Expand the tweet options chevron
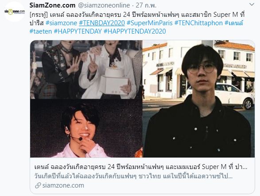The image size is (260, 196). (252, 4)
